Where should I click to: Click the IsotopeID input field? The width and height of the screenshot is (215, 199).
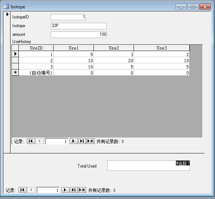pos(68,17)
